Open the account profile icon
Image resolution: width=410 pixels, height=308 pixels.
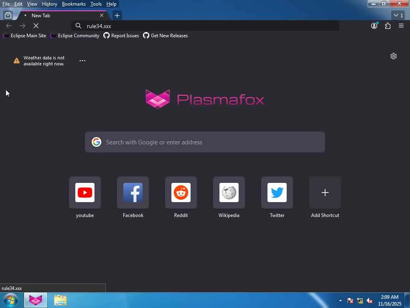(374, 26)
